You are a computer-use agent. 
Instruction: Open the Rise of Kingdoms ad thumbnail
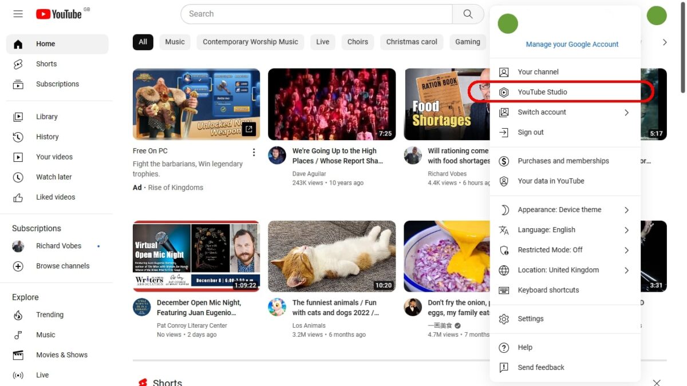(196, 104)
